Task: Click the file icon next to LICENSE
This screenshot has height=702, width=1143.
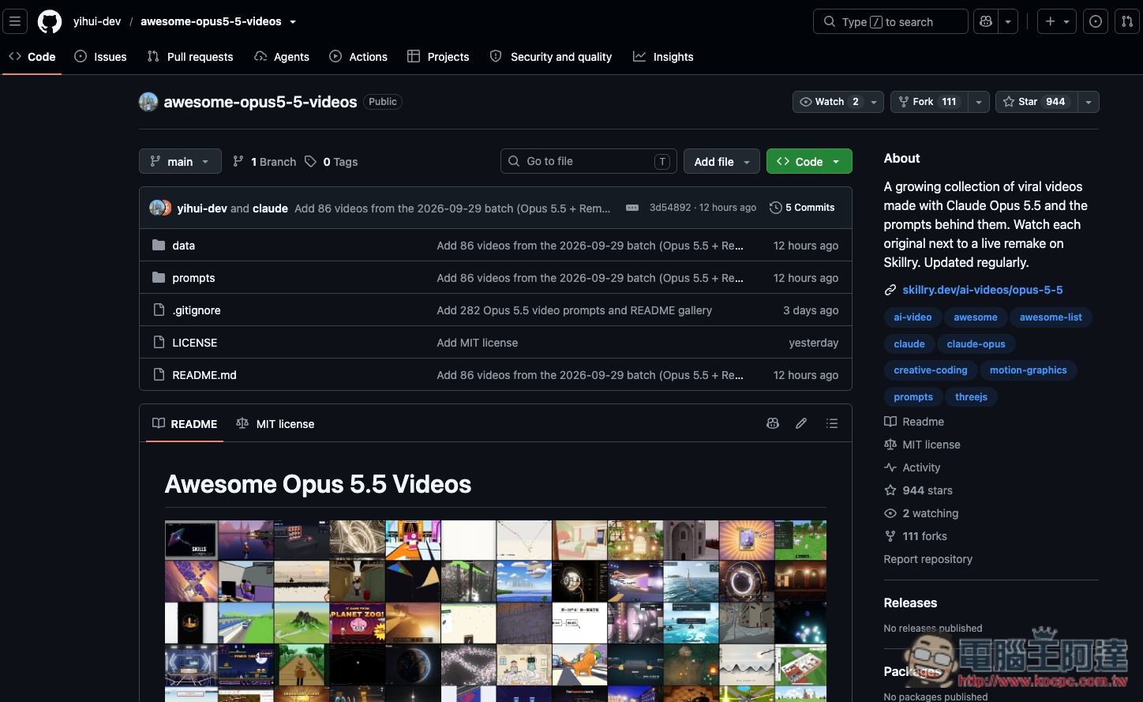Action: coord(159,343)
